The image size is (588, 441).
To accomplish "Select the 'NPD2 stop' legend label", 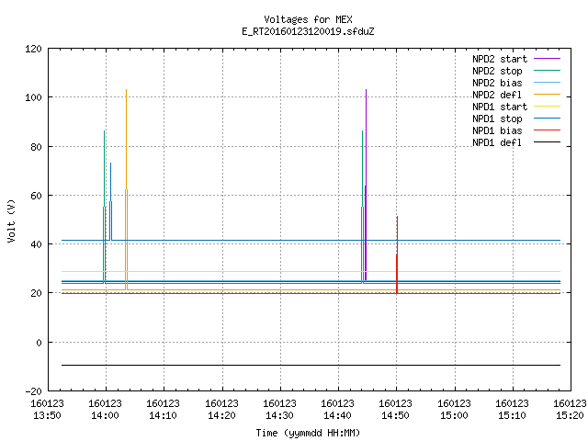I will pyautogui.click(x=497, y=71).
